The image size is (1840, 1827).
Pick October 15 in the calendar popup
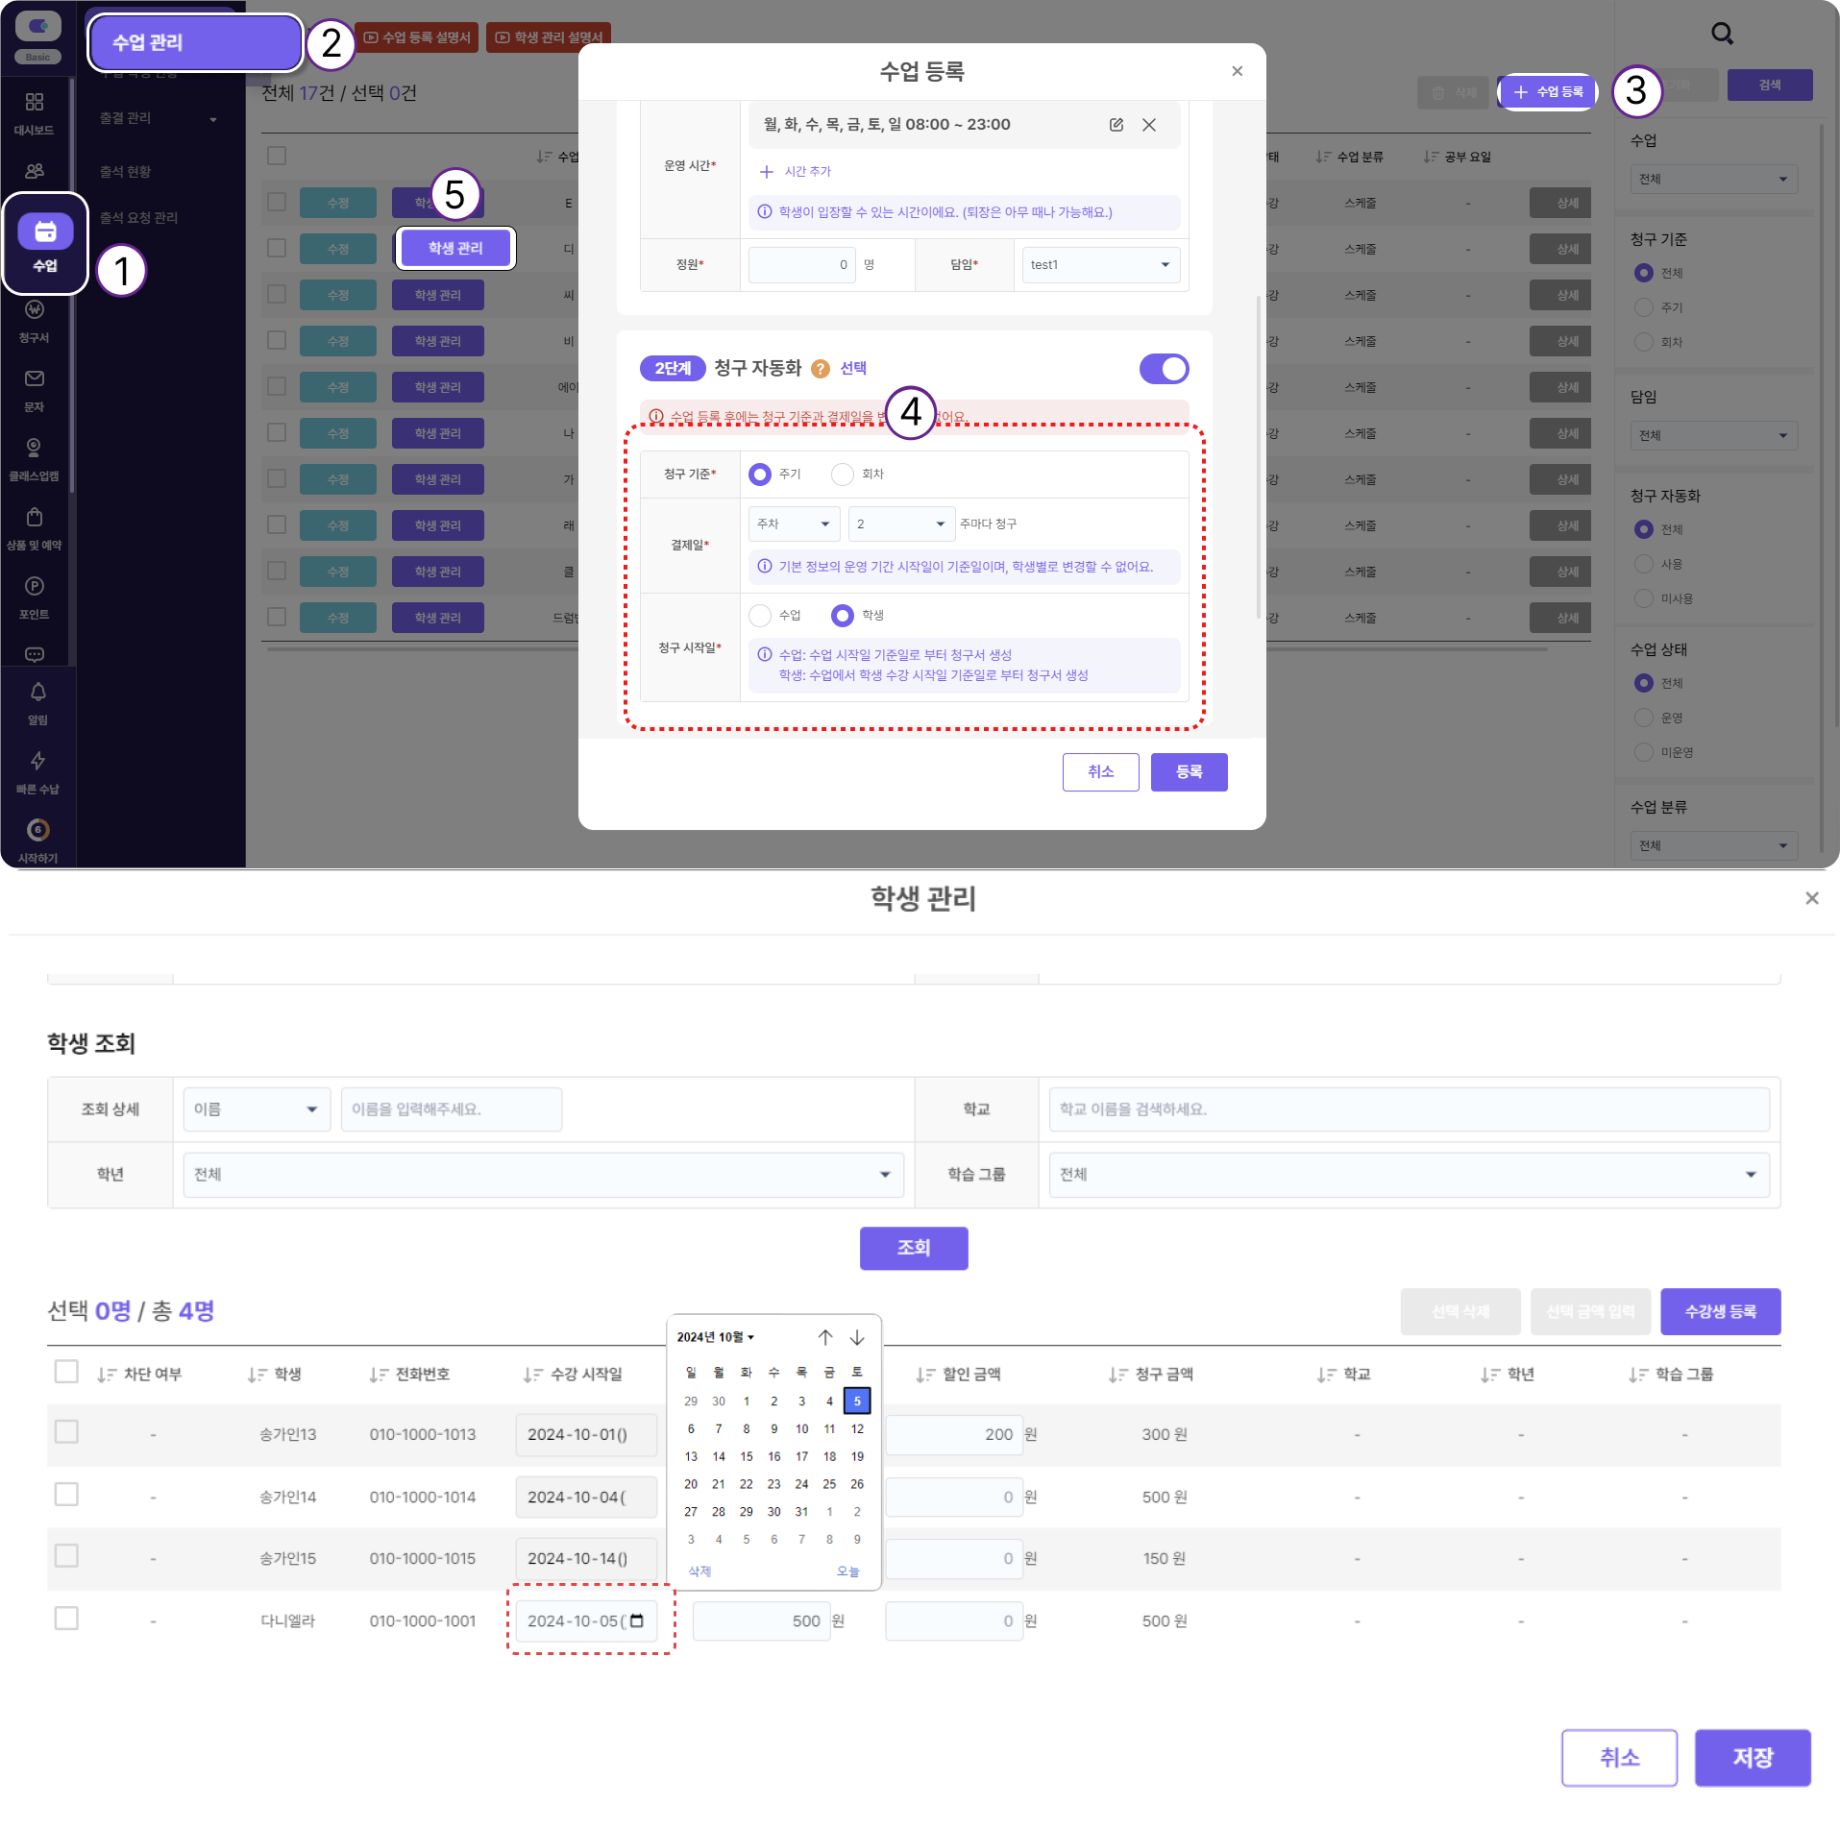(747, 1457)
